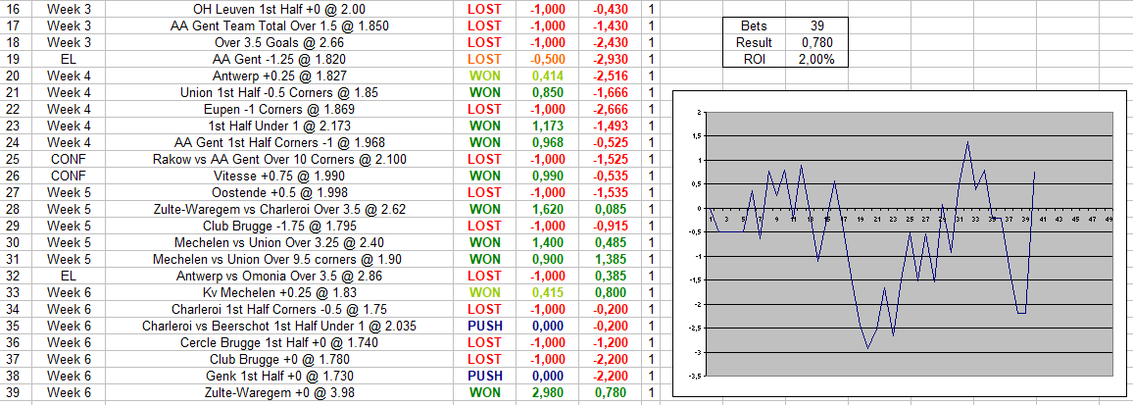Image resolution: width=1133 pixels, height=405 pixels.
Task: Select 'Mechelen vs Union Over 3.25 @ 2.40'
Action: (x=279, y=242)
